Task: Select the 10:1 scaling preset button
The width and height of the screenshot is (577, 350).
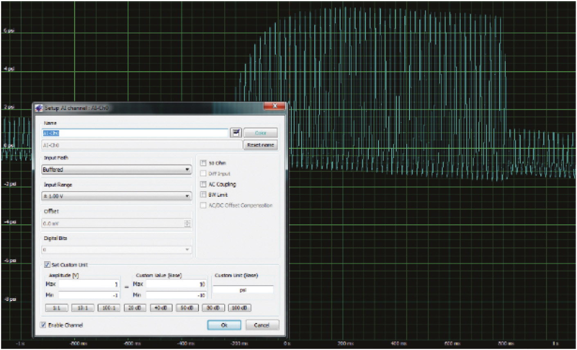Action: (83, 308)
